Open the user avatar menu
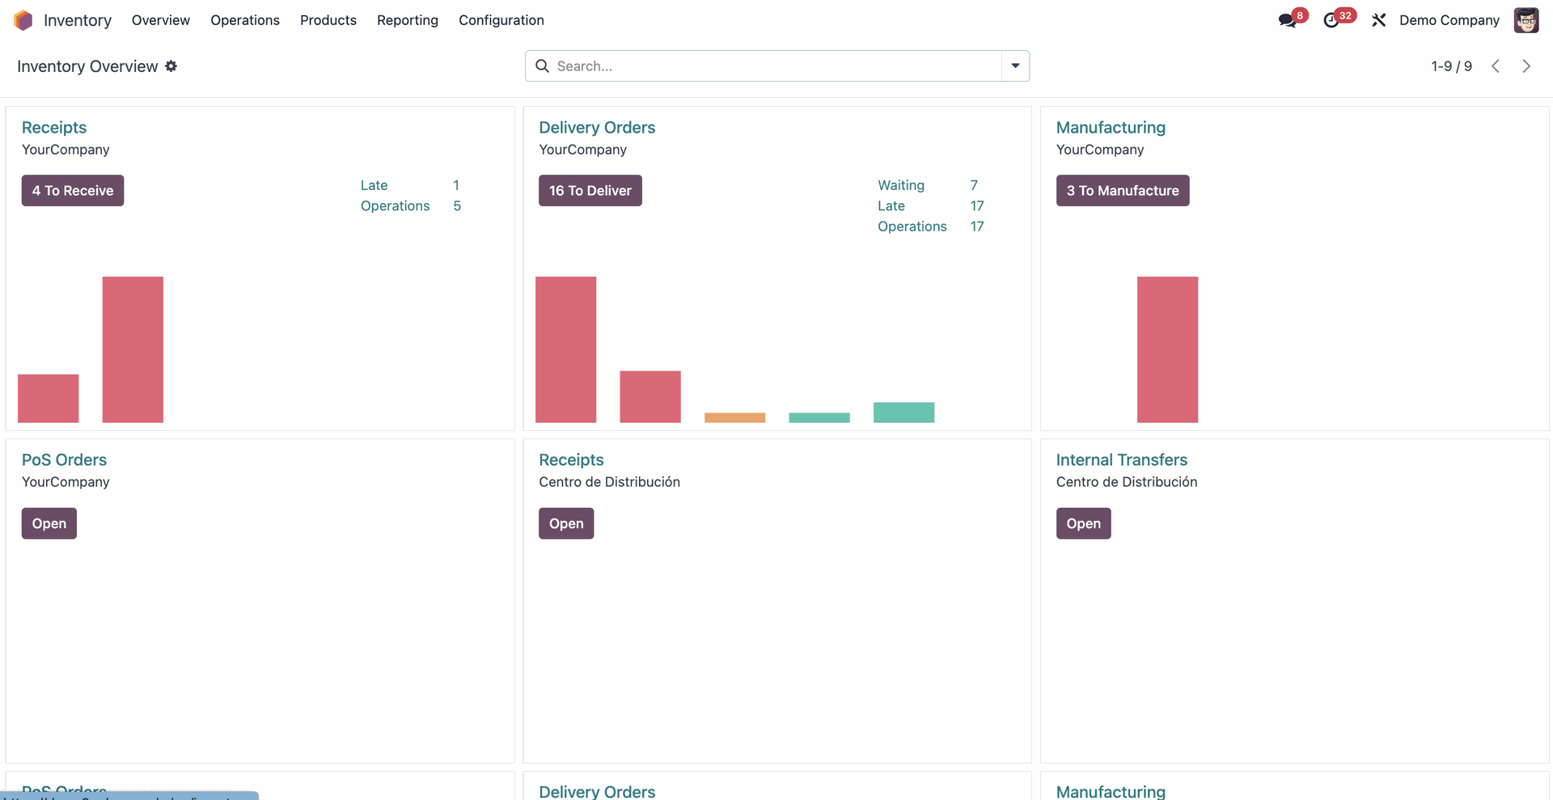Image resolution: width=1553 pixels, height=800 pixels. (1526, 20)
